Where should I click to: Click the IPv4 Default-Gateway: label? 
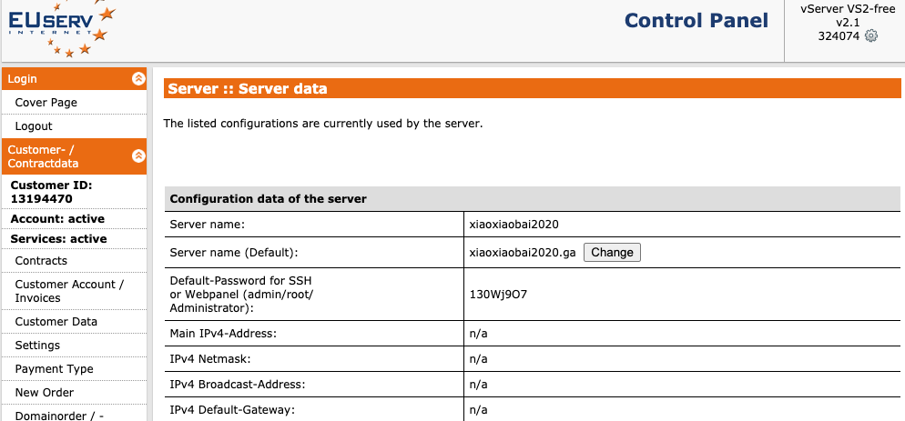tap(232, 409)
